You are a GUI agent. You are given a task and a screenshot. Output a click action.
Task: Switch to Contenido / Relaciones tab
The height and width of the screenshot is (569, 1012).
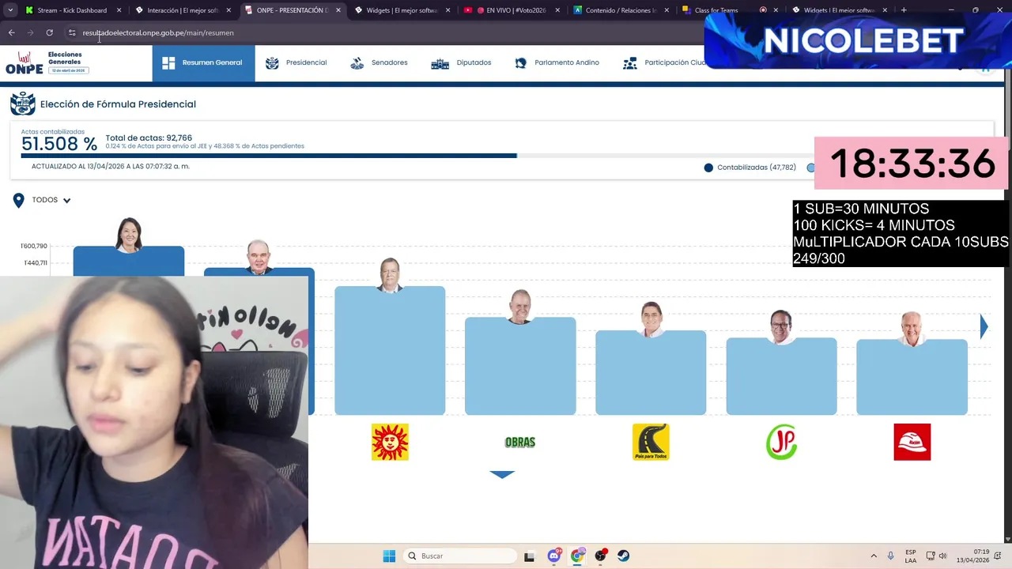[621, 10]
